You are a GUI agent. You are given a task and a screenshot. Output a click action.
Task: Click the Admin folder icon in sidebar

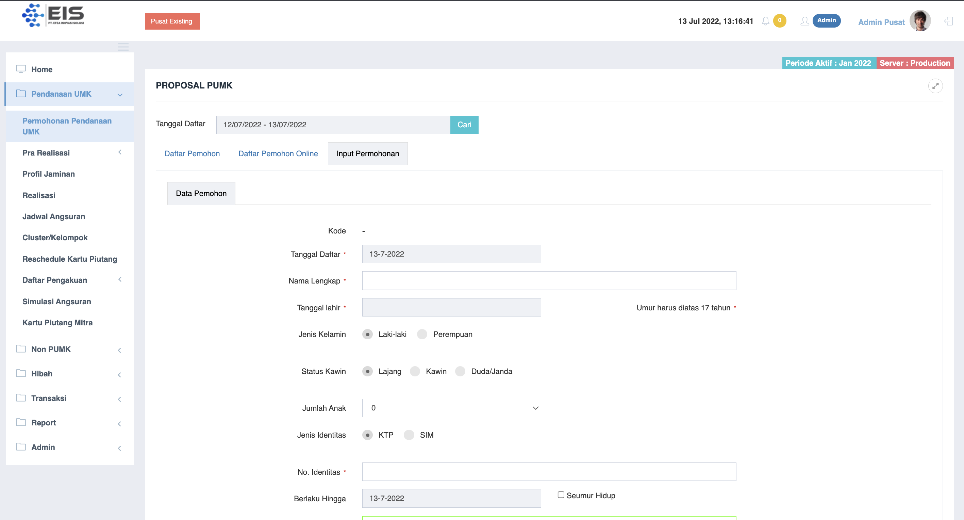21,446
